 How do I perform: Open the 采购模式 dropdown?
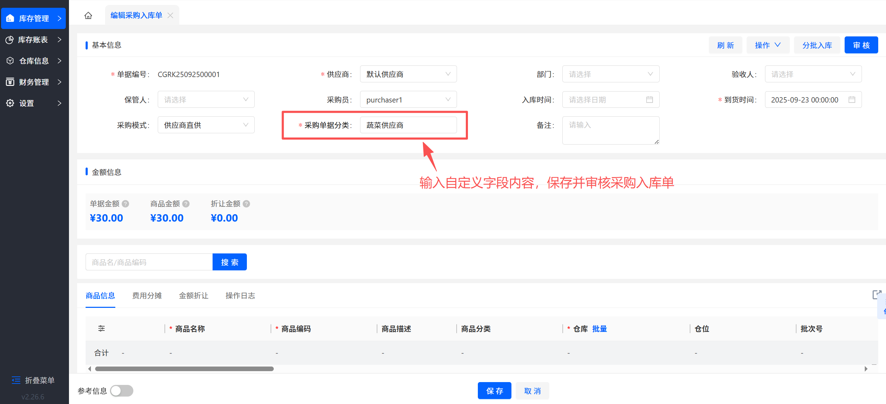(206, 125)
